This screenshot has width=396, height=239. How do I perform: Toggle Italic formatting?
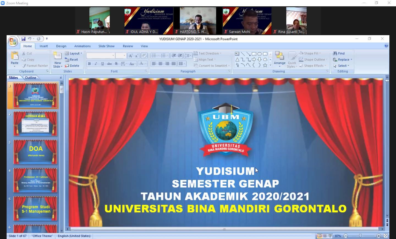[x=96, y=64]
